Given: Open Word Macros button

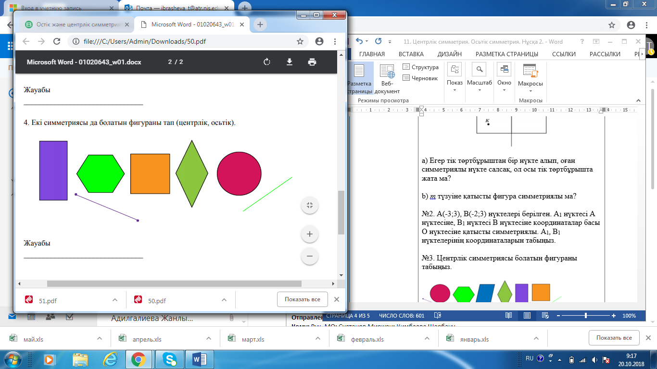Looking at the screenshot, I should (x=530, y=78).
